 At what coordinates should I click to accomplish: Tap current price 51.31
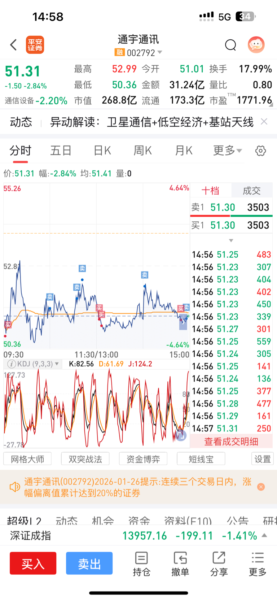(22, 71)
